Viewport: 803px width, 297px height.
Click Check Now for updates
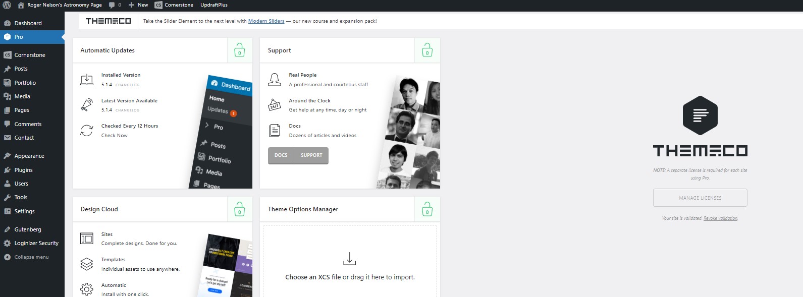(115, 136)
